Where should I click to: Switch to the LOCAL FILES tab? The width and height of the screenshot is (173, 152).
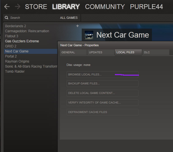[128, 52]
